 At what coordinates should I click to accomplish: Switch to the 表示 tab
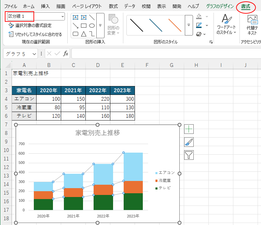pyautogui.click(x=162, y=6)
